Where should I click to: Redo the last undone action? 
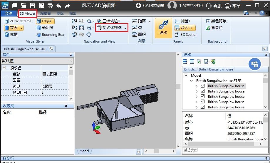[68, 6]
